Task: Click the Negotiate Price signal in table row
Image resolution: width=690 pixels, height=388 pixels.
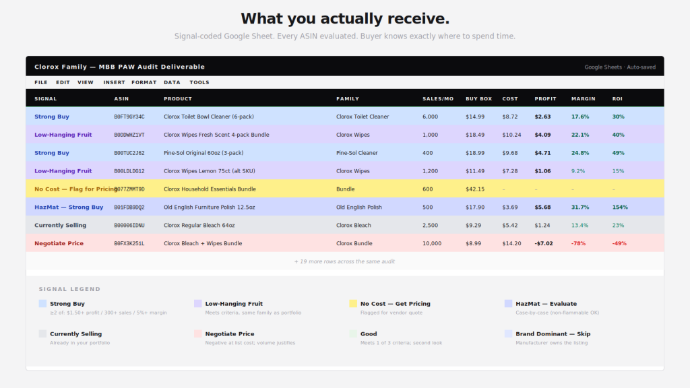Action: tap(59, 243)
